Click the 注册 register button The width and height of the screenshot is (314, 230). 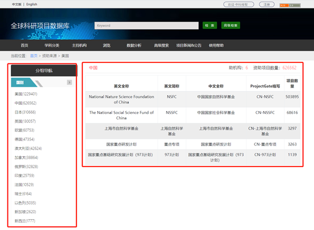[x=266, y=5]
